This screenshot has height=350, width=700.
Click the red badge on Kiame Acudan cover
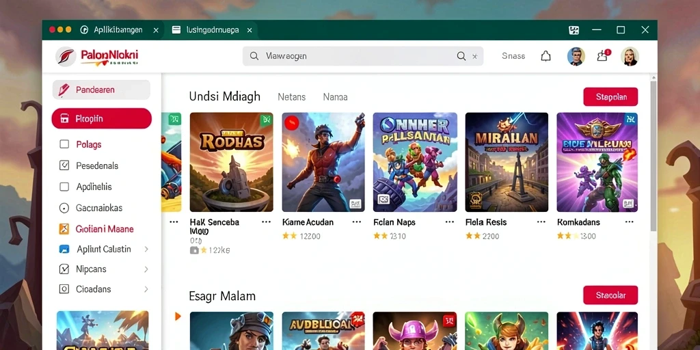(291, 122)
